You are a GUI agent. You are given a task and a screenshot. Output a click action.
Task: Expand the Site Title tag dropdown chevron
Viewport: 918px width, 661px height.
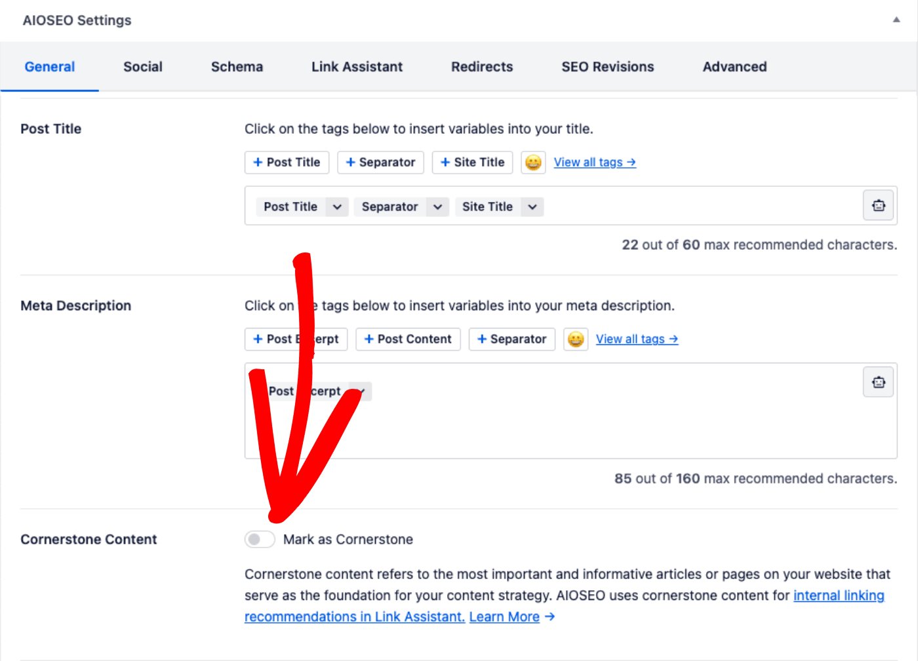point(532,207)
